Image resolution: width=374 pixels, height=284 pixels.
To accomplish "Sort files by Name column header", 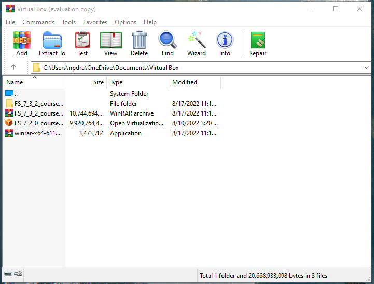I will point(15,82).
